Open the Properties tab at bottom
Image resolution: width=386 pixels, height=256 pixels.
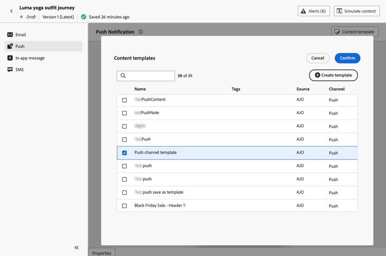(x=101, y=253)
